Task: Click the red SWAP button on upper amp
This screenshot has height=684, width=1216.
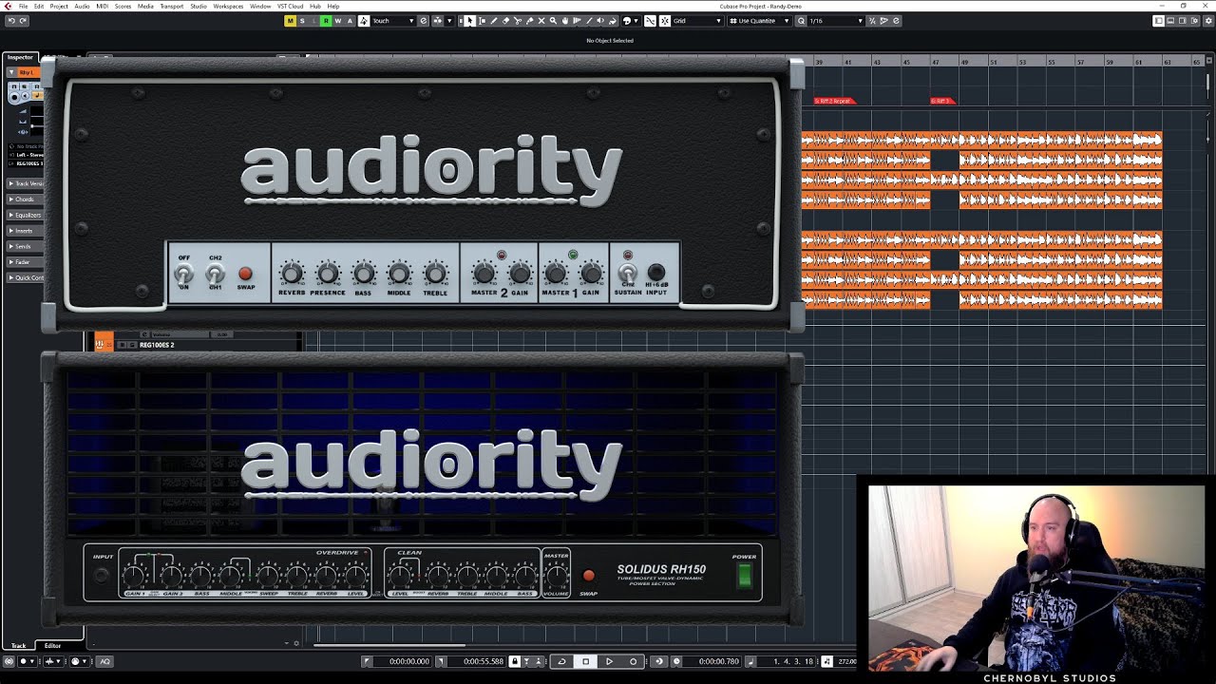Action: click(x=245, y=275)
